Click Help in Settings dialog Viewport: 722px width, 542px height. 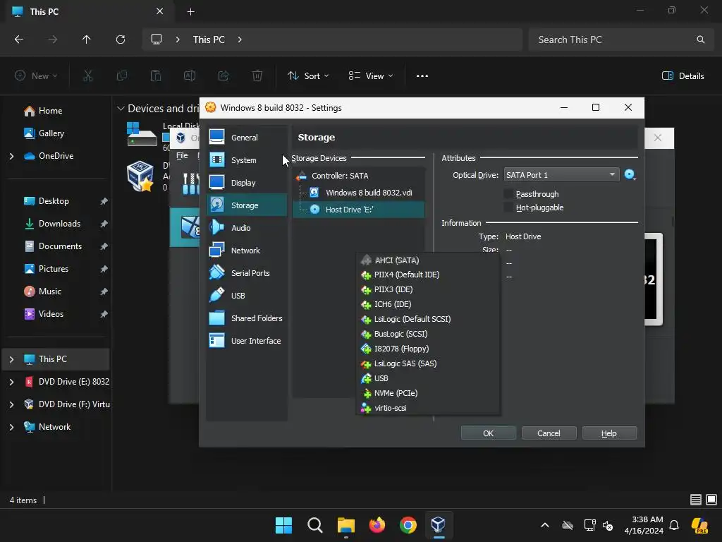pyautogui.click(x=609, y=433)
